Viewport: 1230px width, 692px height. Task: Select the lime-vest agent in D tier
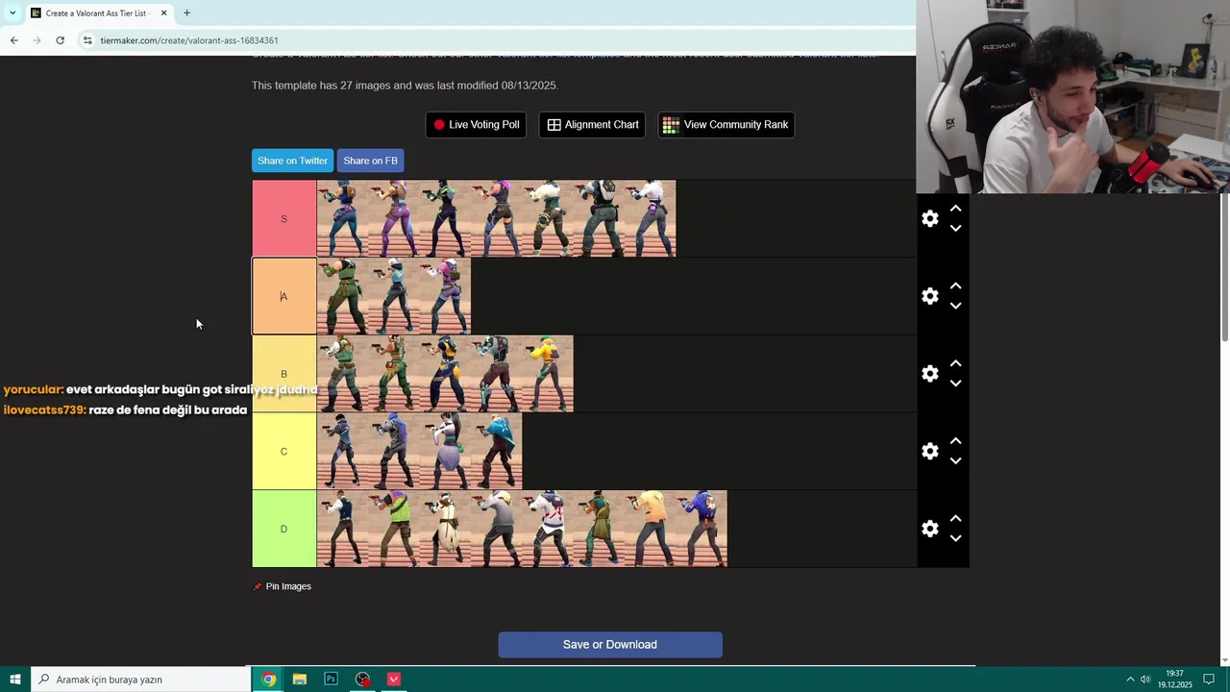click(x=393, y=529)
